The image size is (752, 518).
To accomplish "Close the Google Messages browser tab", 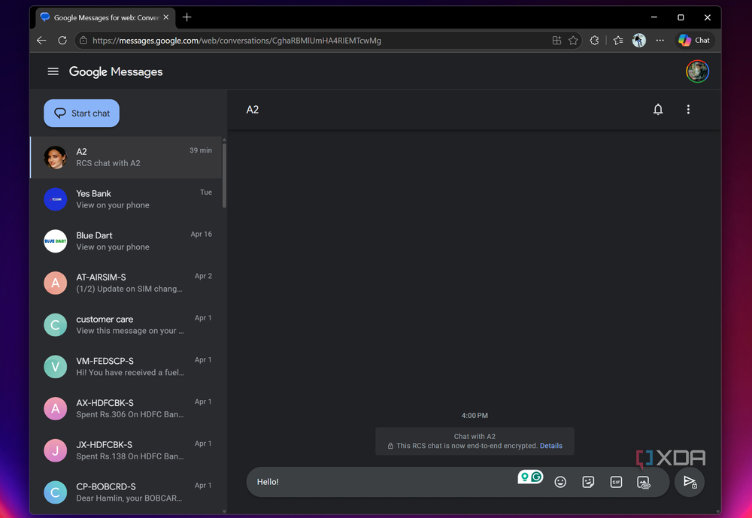I will pyautogui.click(x=166, y=17).
